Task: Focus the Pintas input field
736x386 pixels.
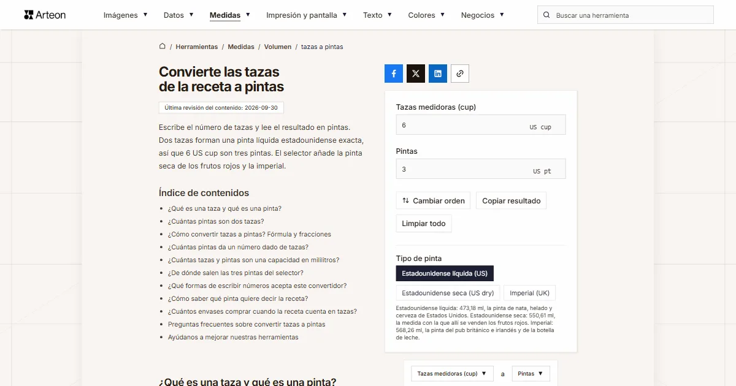Action: (x=481, y=169)
